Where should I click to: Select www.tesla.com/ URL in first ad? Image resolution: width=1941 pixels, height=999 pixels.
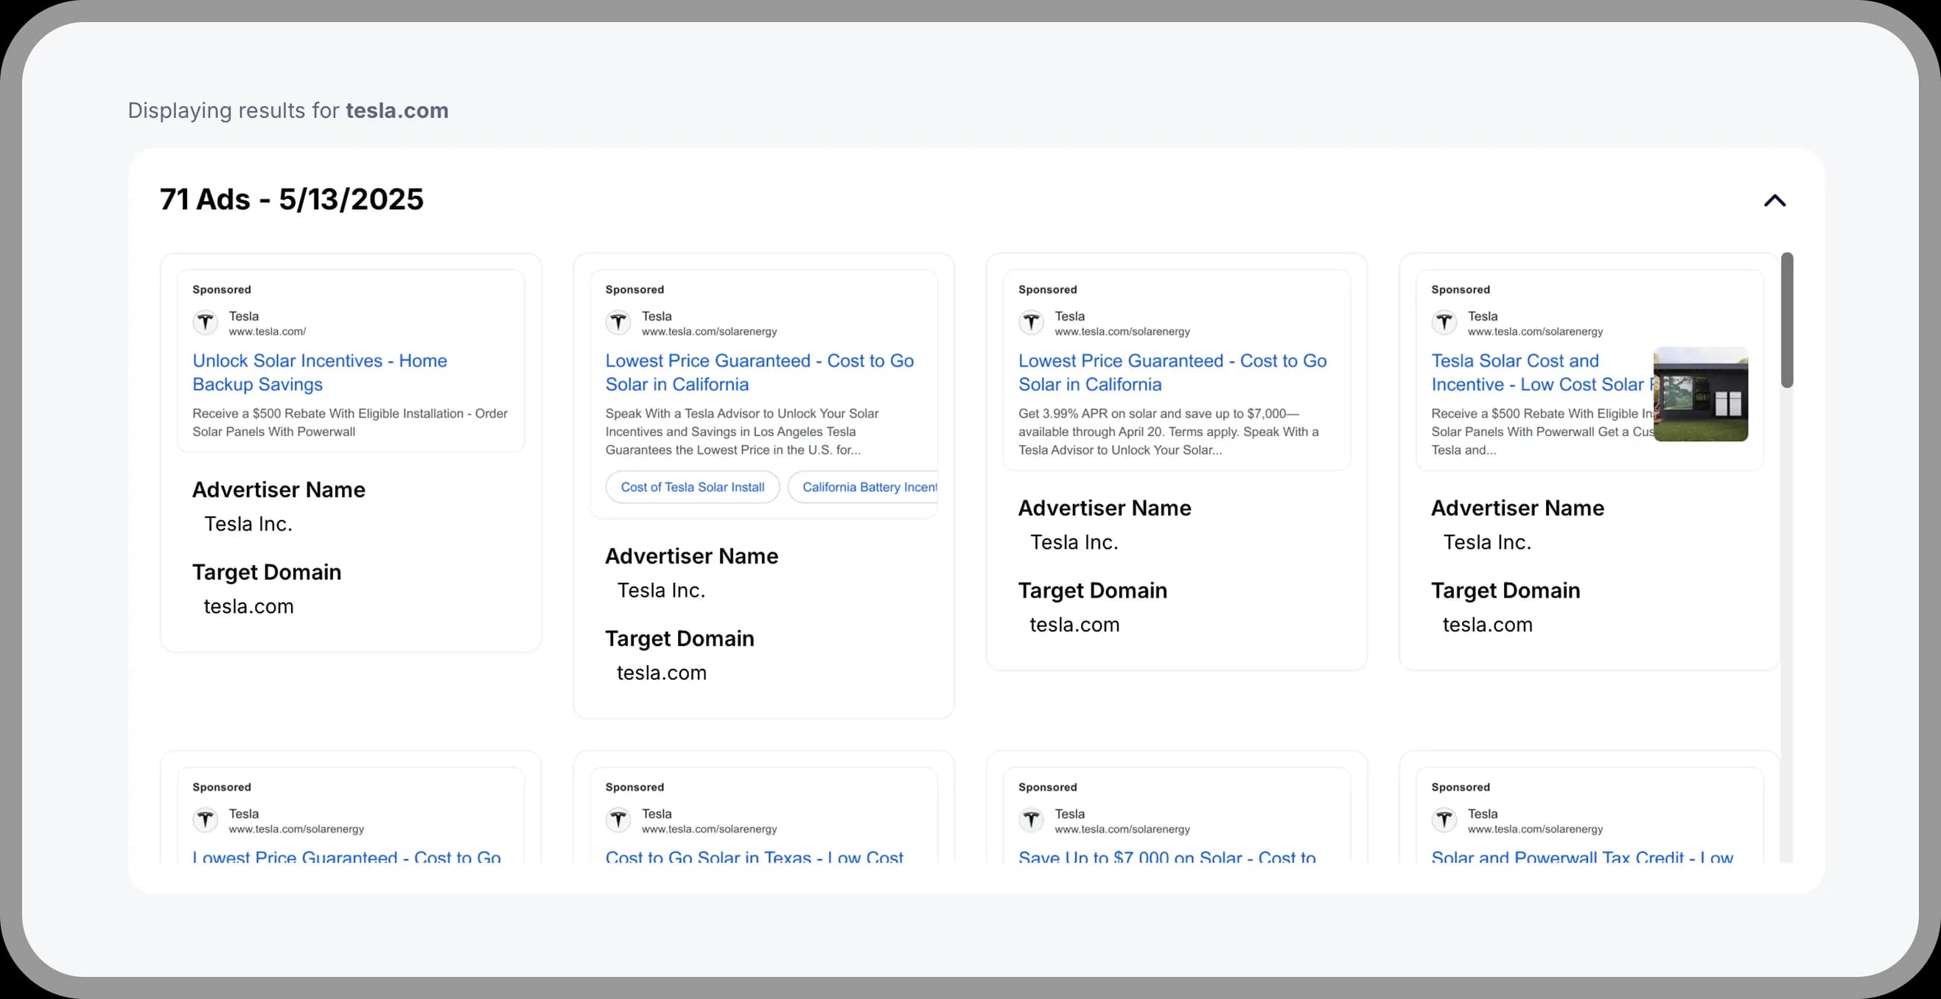coord(267,332)
